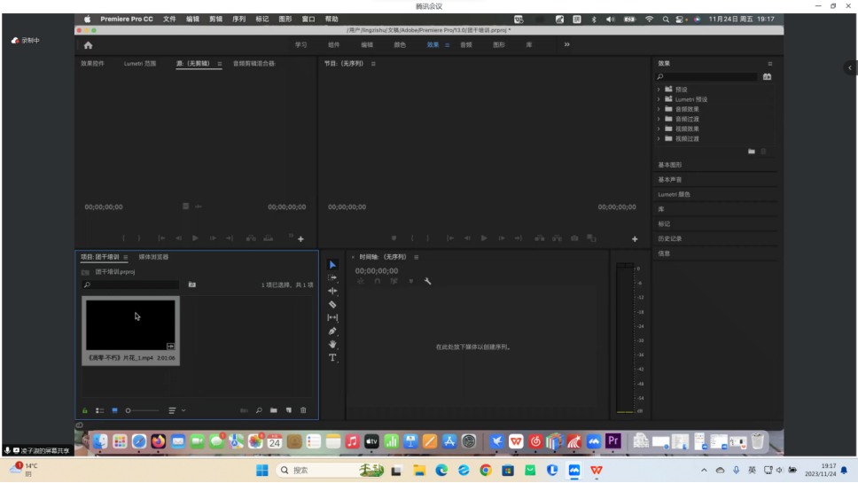
Task: Select the Razor tool
Action: 332,305
